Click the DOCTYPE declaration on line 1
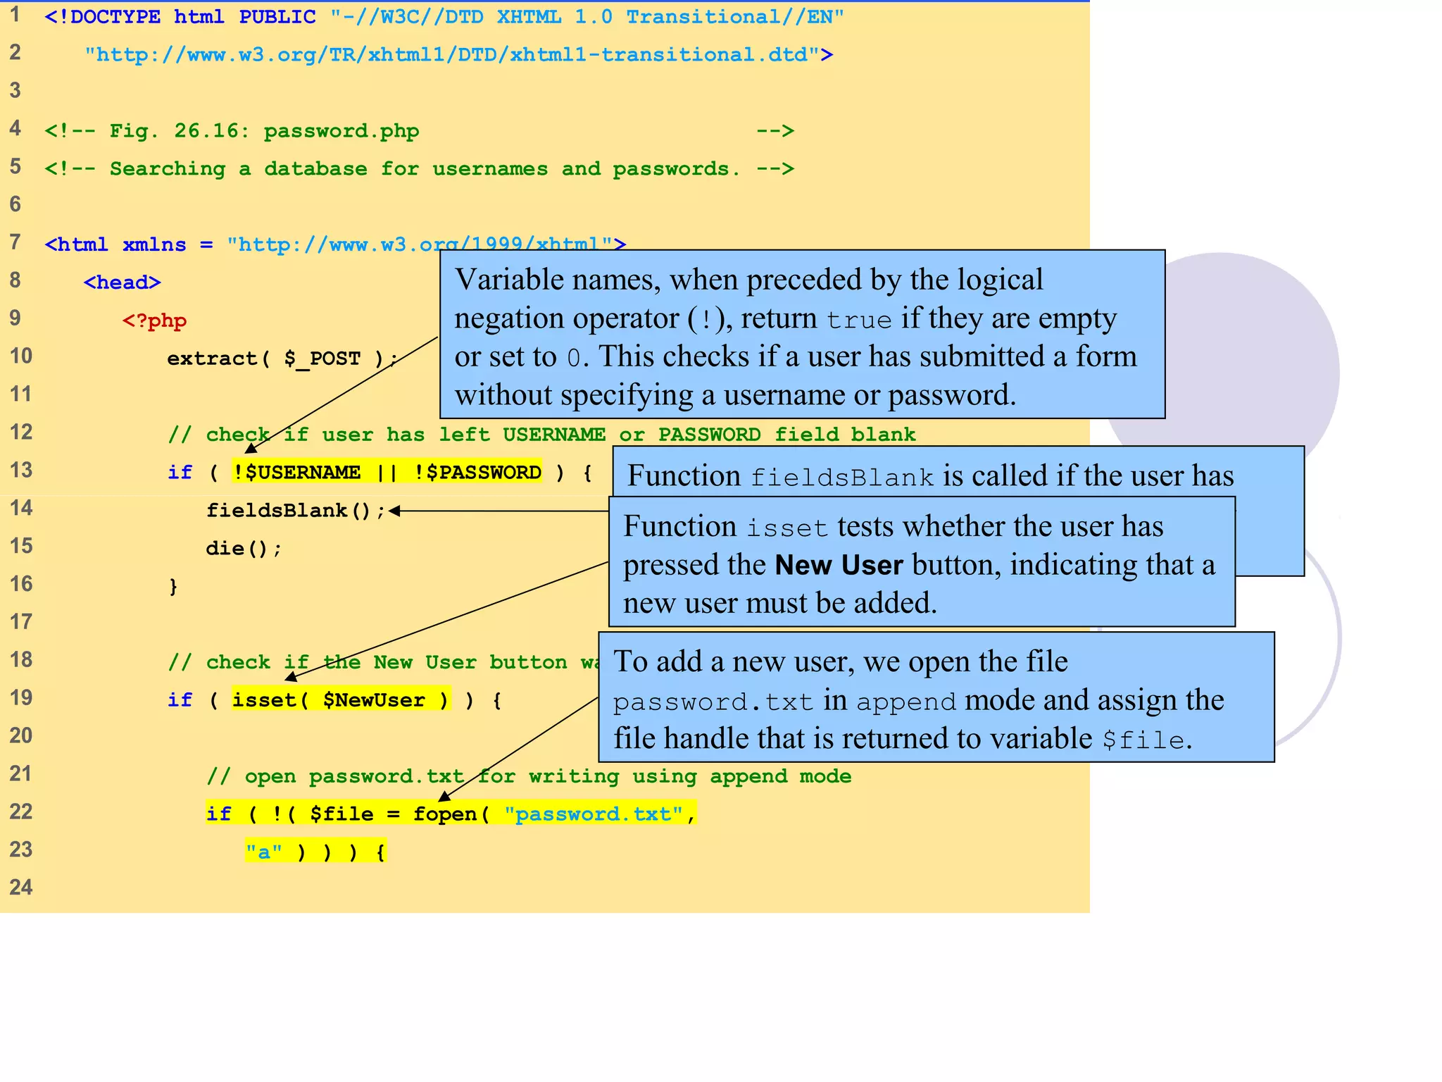The height and width of the screenshot is (1082, 1442). (444, 17)
